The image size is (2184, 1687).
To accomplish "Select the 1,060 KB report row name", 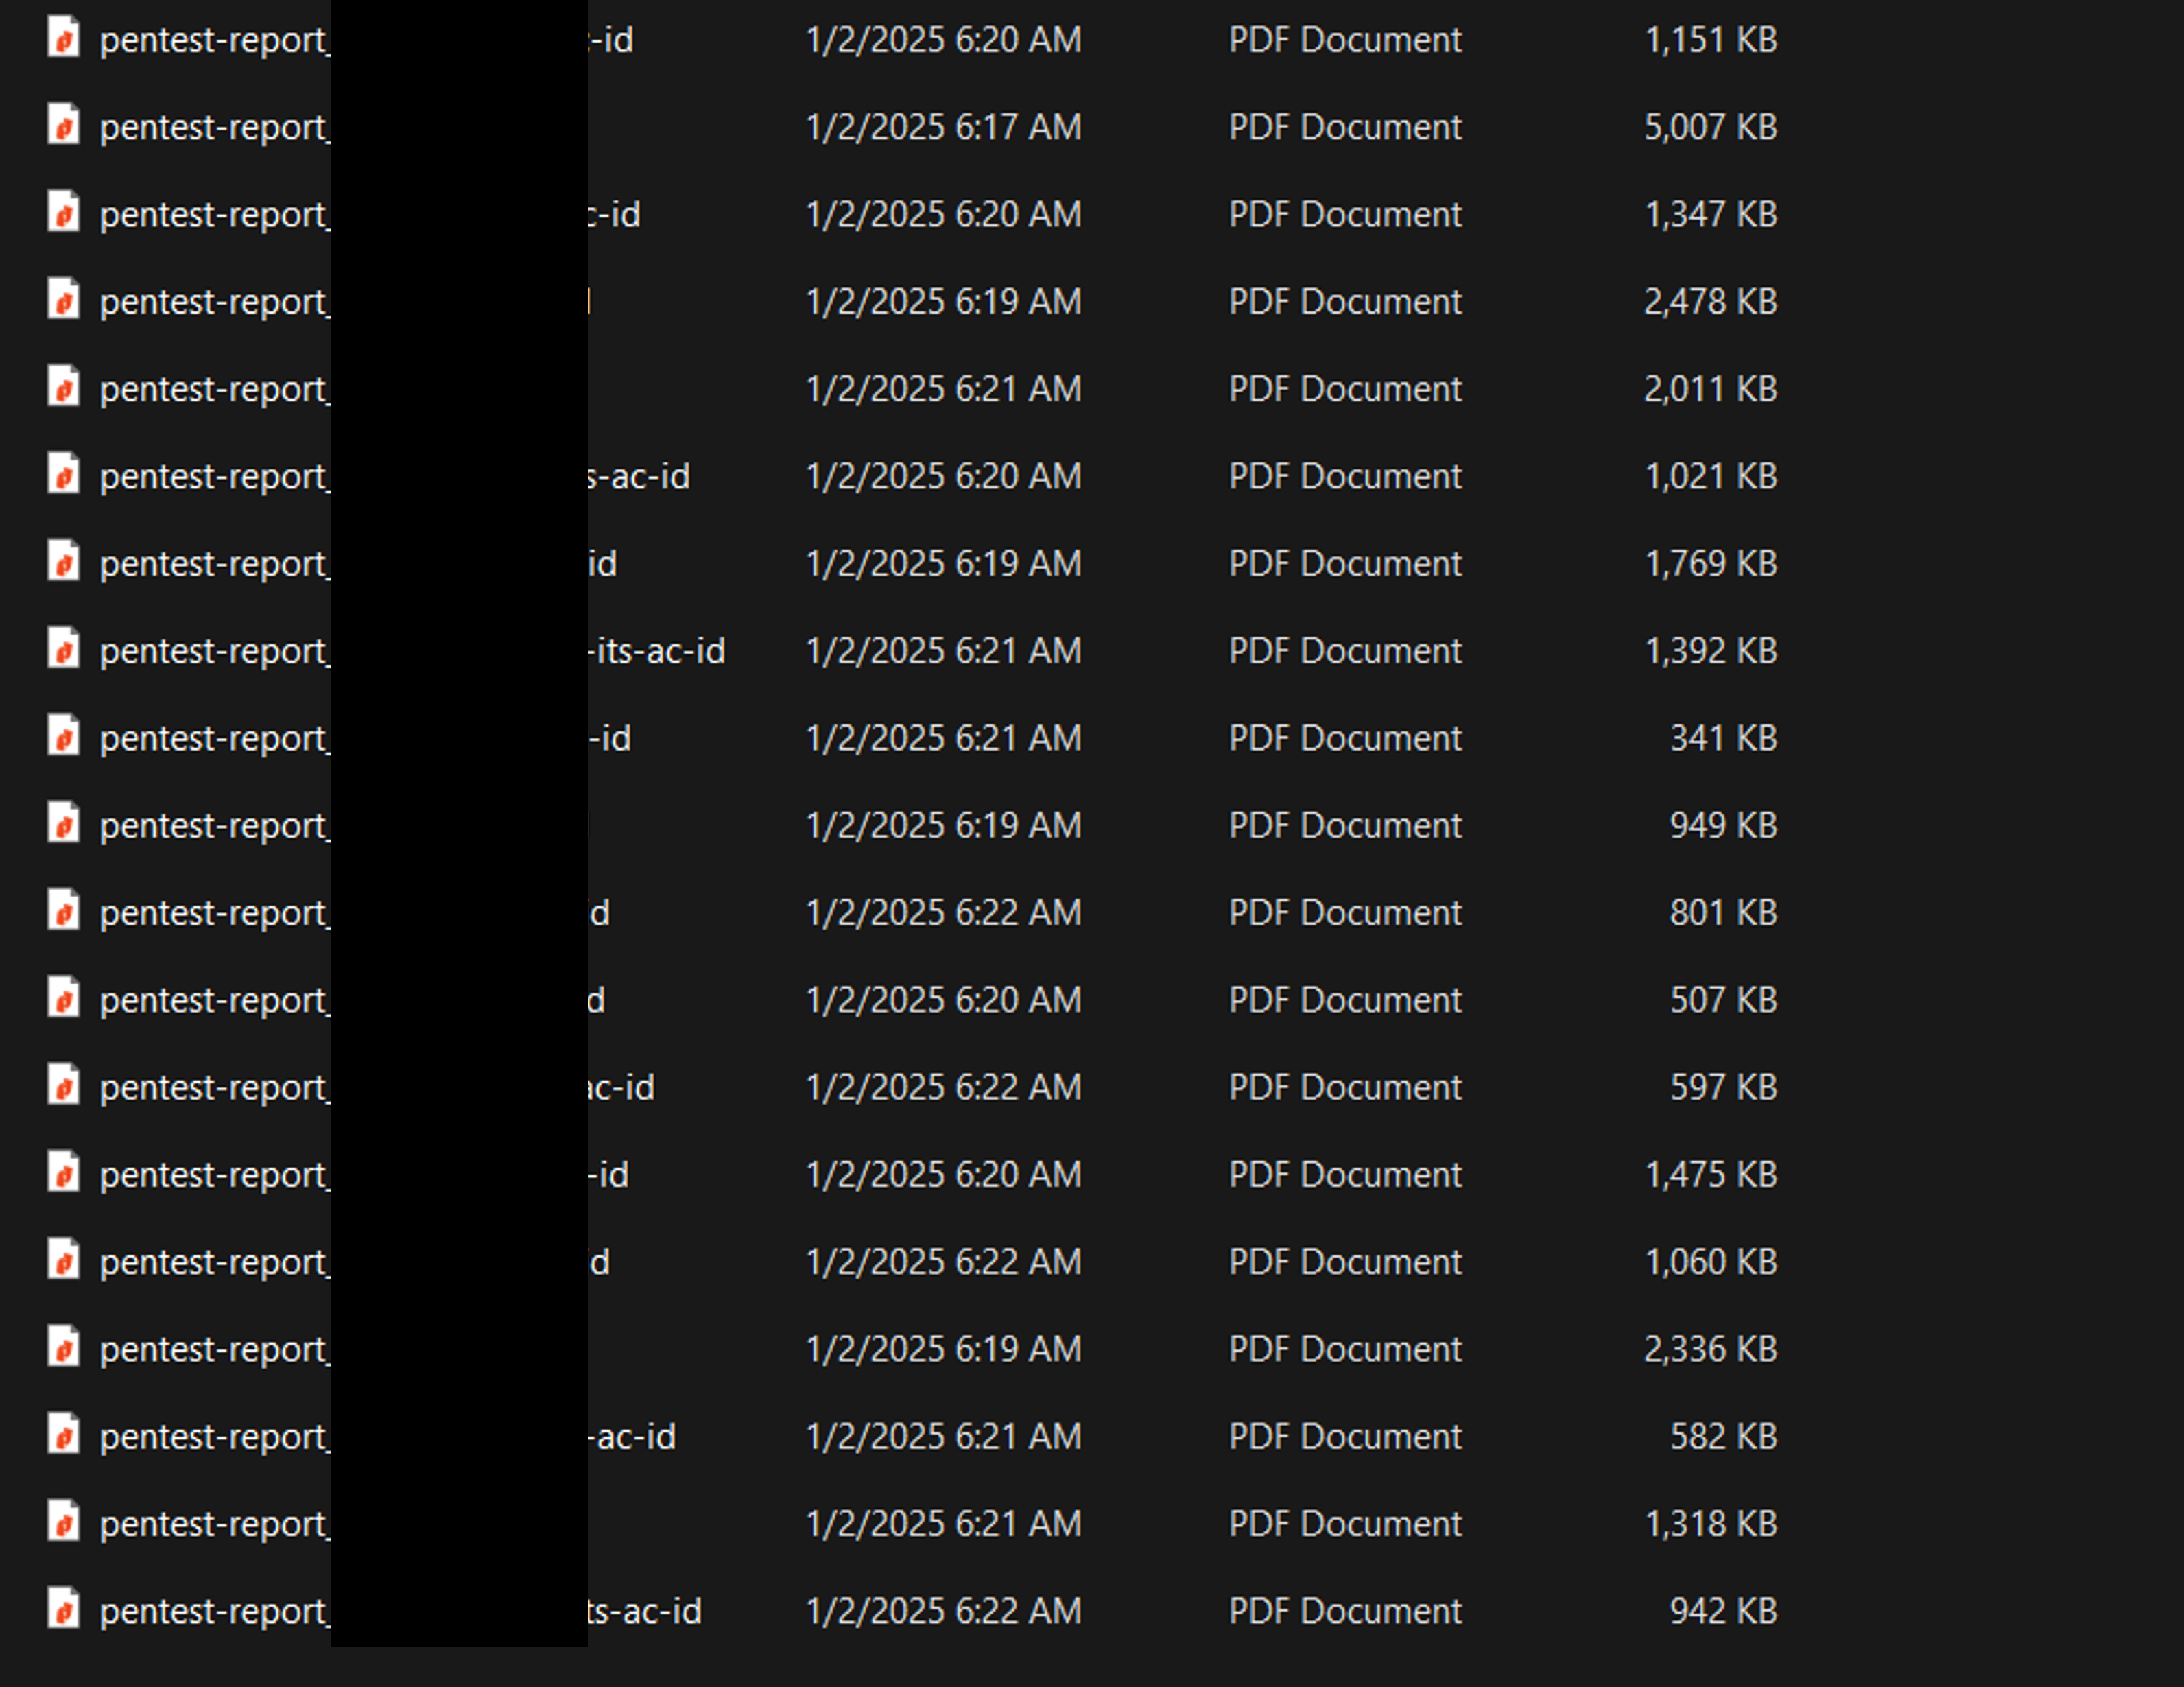I will coord(214,1262).
